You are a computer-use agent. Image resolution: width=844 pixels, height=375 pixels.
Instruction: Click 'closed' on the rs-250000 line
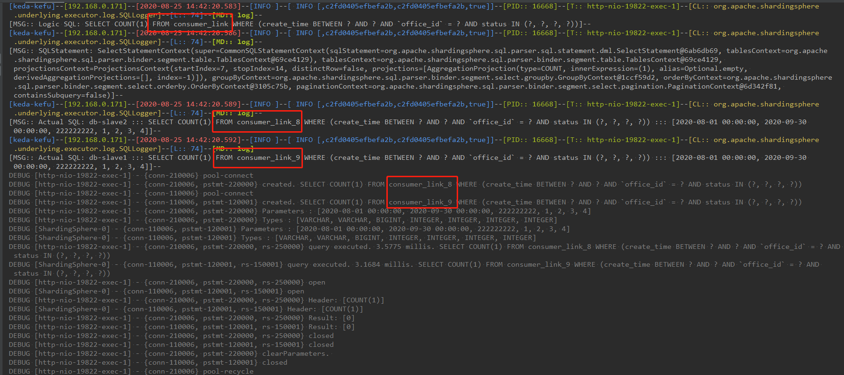coord(321,336)
